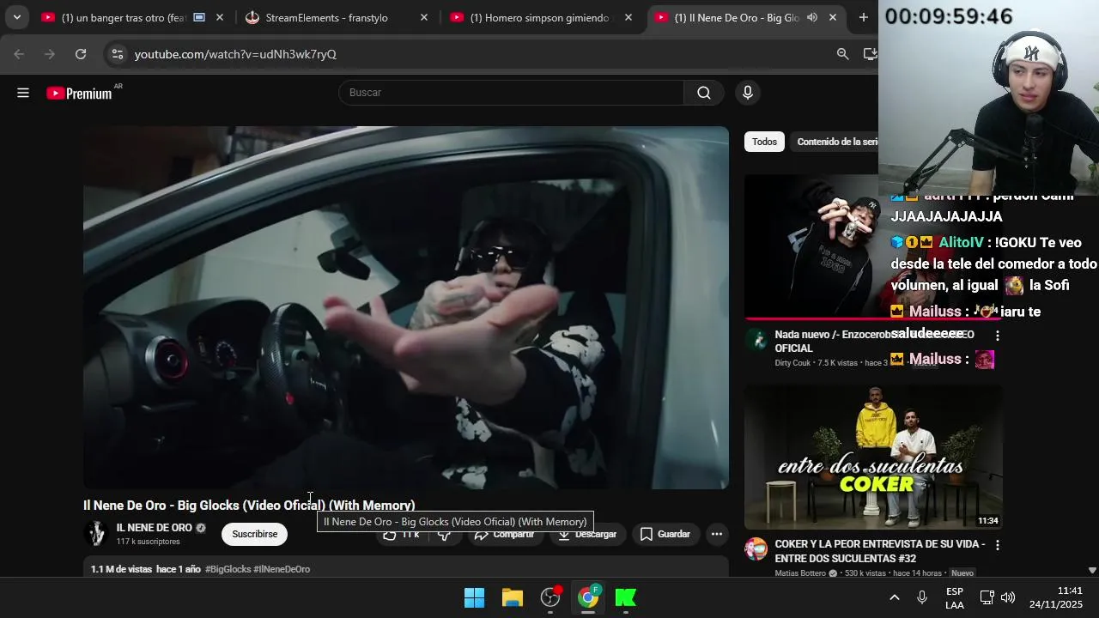Open more actions three-dot button under video

coord(716,534)
